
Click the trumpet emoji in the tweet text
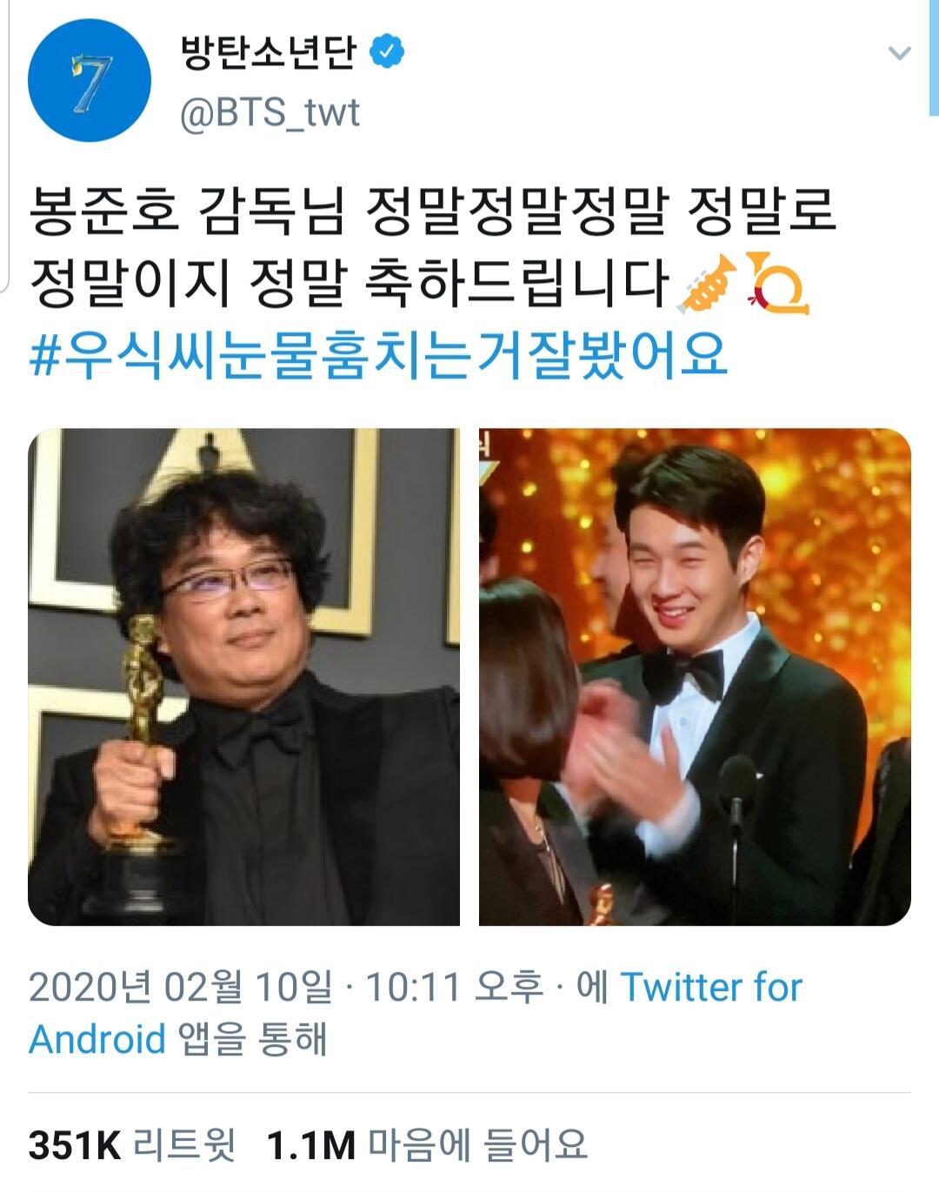coord(707,283)
